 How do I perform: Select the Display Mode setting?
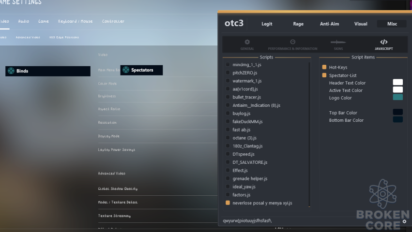point(109,136)
